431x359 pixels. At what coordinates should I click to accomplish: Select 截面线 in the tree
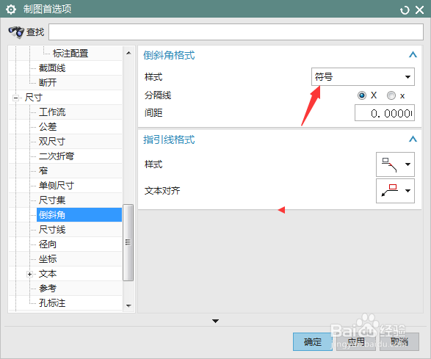(52, 68)
